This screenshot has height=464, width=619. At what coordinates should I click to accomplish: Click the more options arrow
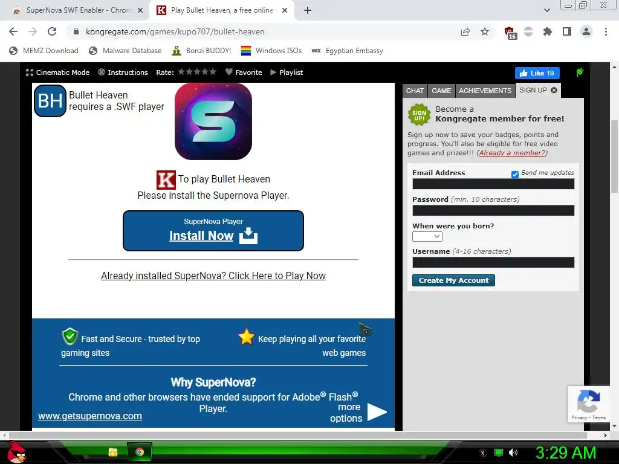[377, 412]
